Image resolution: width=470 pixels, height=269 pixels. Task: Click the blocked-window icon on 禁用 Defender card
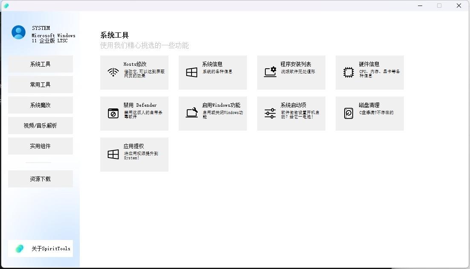(113, 113)
